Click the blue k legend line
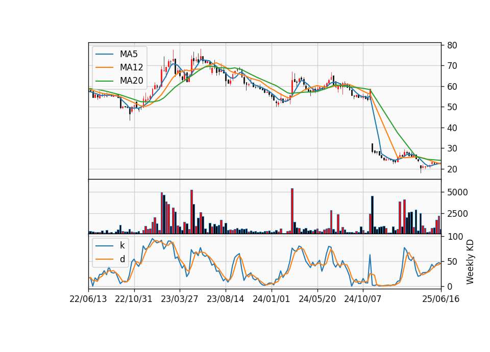 [x=104, y=246]
